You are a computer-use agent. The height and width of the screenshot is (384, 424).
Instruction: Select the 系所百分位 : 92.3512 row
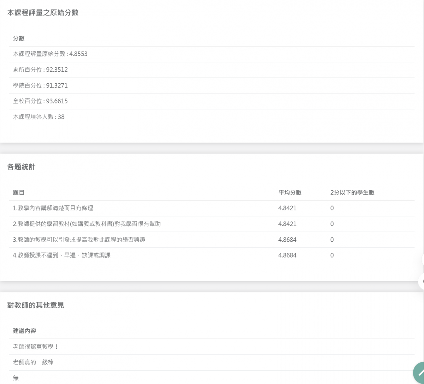(x=212, y=70)
